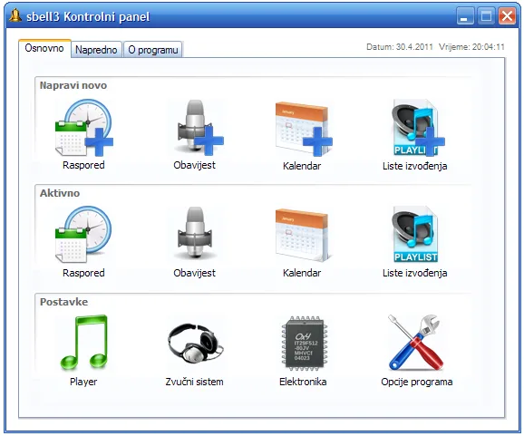Open the O programu tab
This screenshot has width=524, height=436.
153,50
